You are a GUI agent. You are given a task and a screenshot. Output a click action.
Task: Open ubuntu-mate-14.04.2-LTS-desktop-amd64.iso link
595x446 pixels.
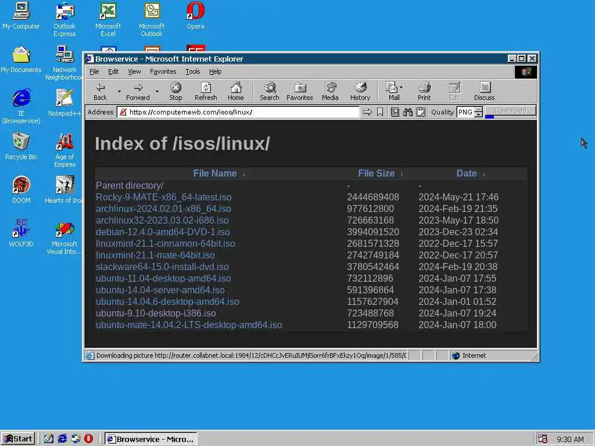[x=189, y=325]
